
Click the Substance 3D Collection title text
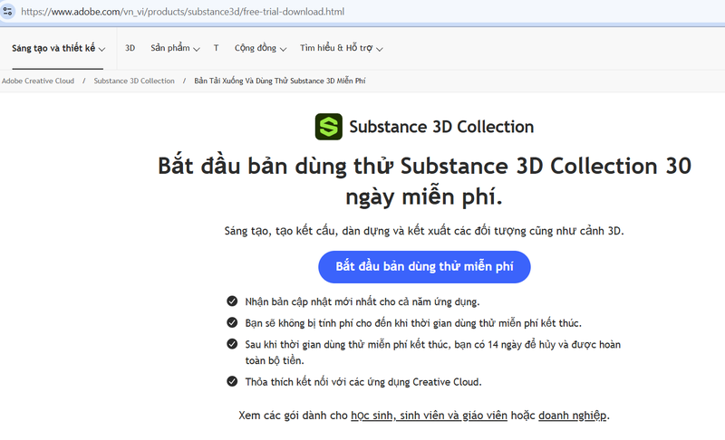click(x=441, y=127)
